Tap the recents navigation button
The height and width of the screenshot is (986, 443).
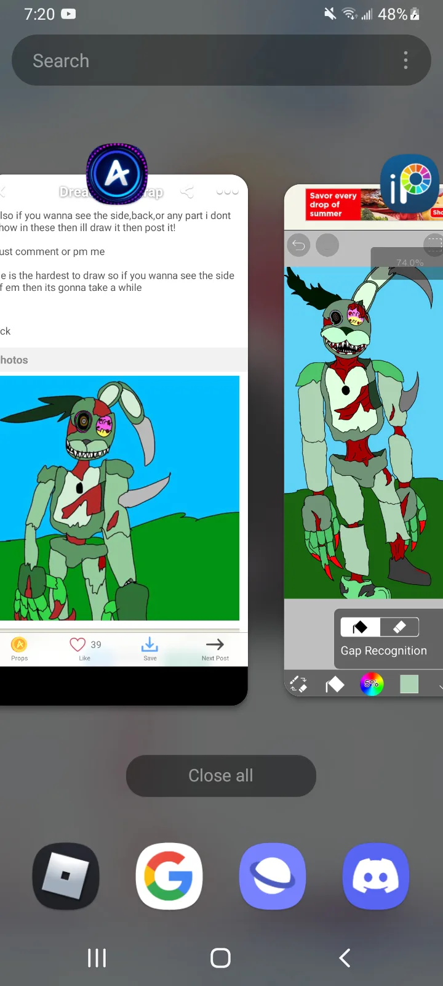coord(97,958)
